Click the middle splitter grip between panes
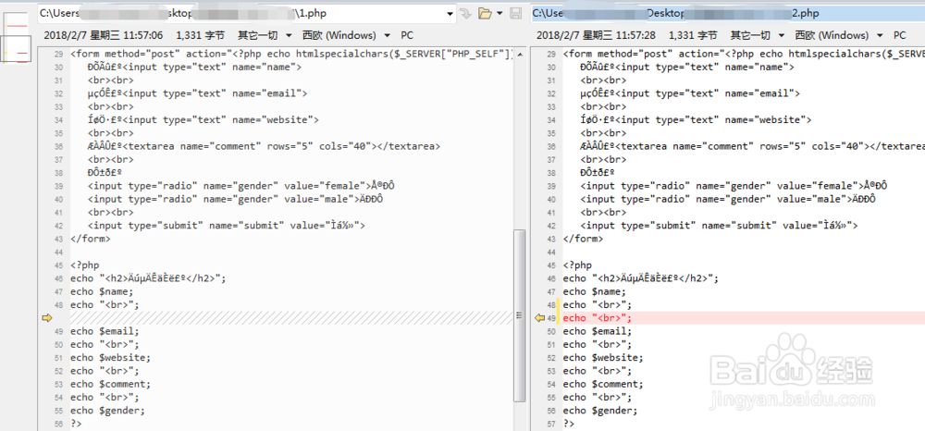The width and height of the screenshot is (925, 431). (520, 315)
